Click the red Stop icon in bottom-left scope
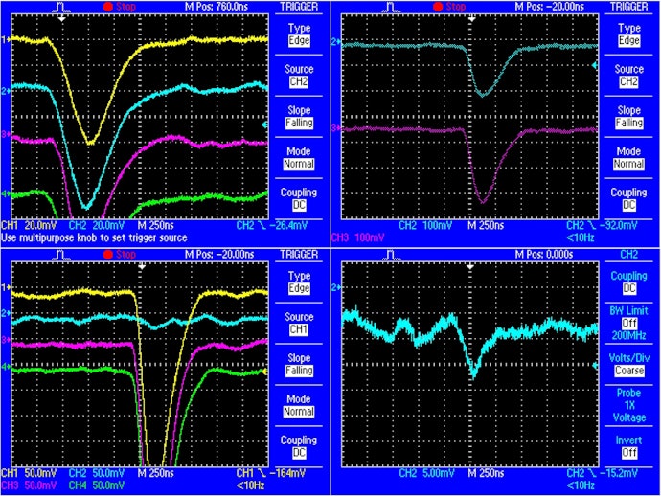Screen dimensions: 661x496 108,255
